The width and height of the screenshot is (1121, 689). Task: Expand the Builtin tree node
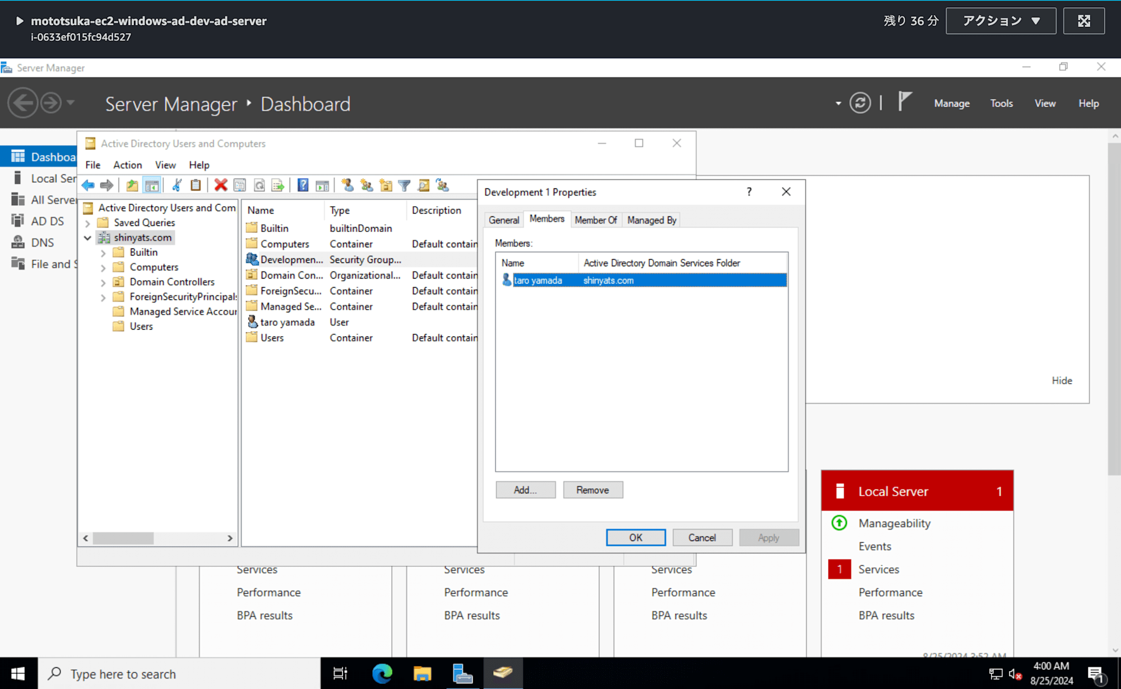click(103, 253)
